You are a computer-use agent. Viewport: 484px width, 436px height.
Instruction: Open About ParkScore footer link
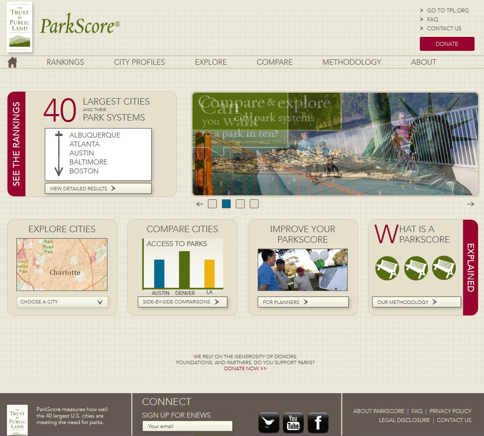pos(379,411)
